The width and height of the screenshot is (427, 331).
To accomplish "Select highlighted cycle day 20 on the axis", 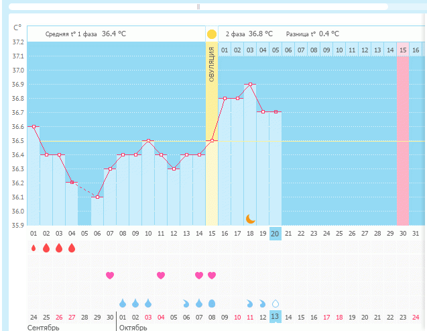I will [x=276, y=234].
